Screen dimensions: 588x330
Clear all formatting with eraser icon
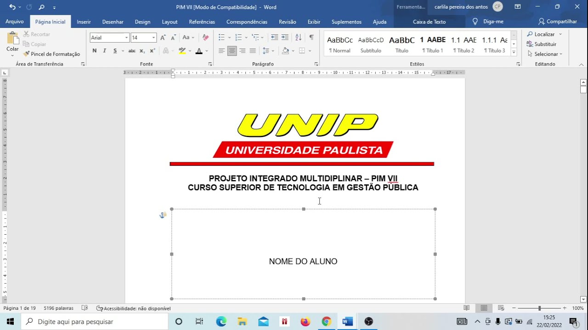(x=205, y=38)
